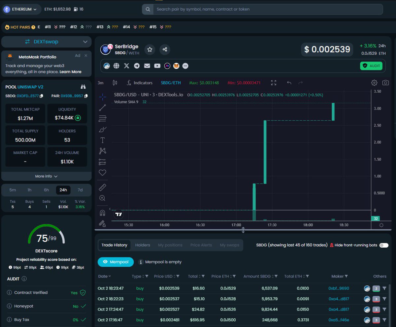Select the Fibonacci retracement tool
This screenshot has height=327, width=396.
coord(103,118)
